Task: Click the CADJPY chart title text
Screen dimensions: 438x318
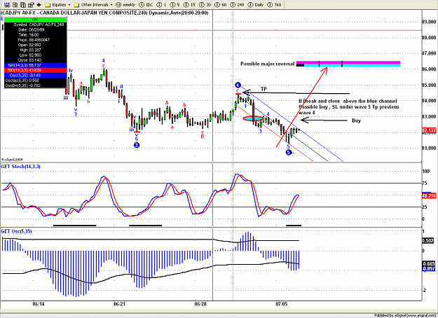Action: [x=104, y=13]
